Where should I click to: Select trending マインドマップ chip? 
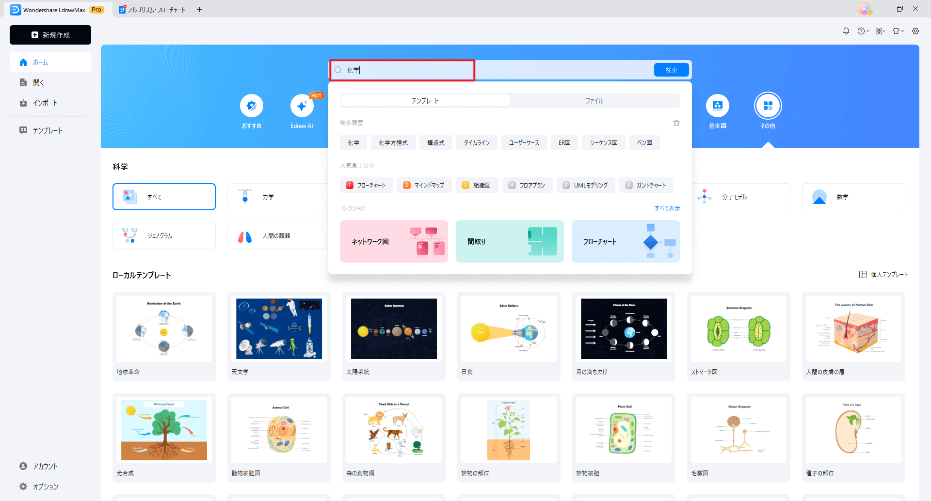tap(424, 185)
